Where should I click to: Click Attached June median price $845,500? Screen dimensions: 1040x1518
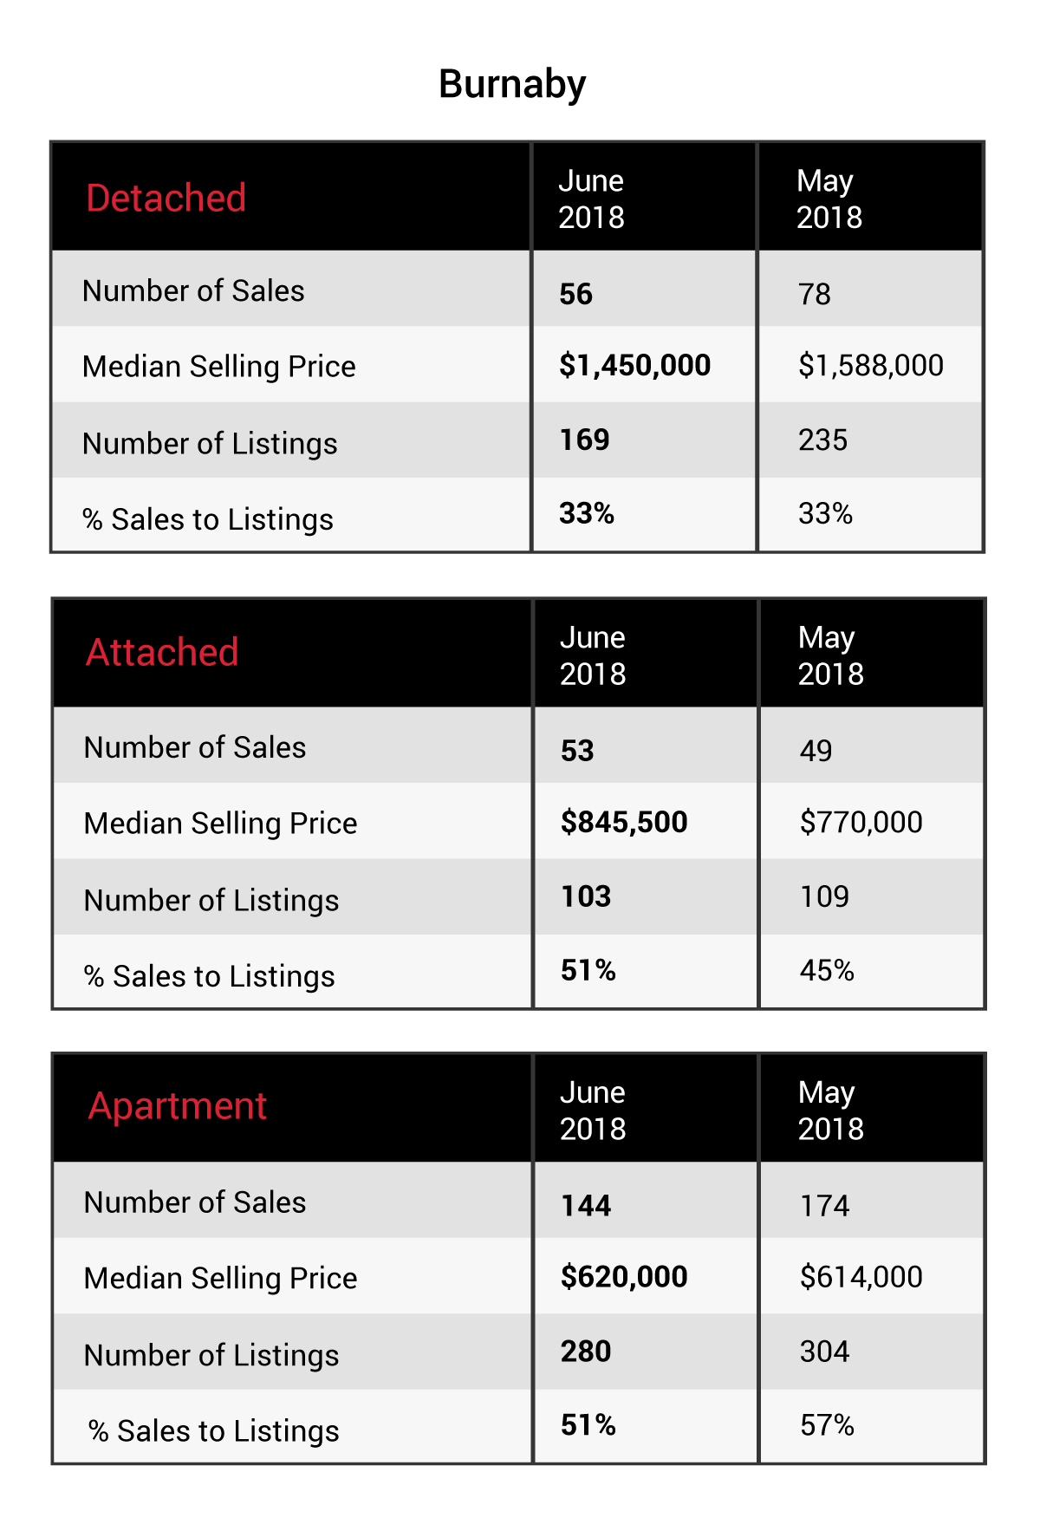pyautogui.click(x=624, y=822)
